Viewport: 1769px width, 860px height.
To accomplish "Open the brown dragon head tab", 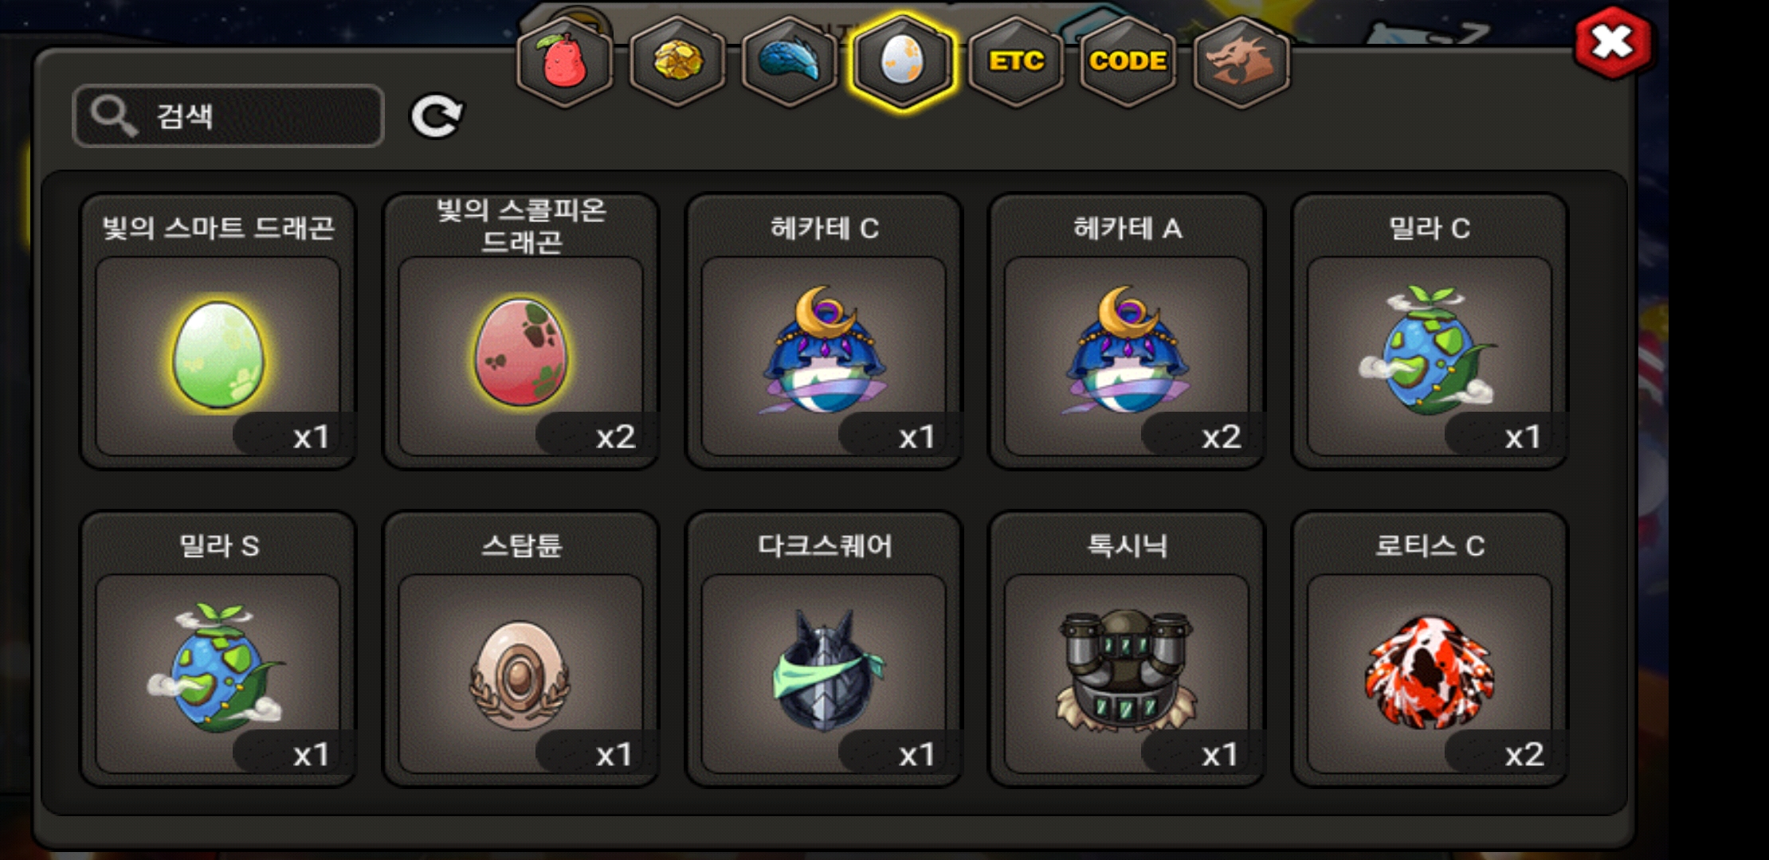I will pyautogui.click(x=1241, y=61).
